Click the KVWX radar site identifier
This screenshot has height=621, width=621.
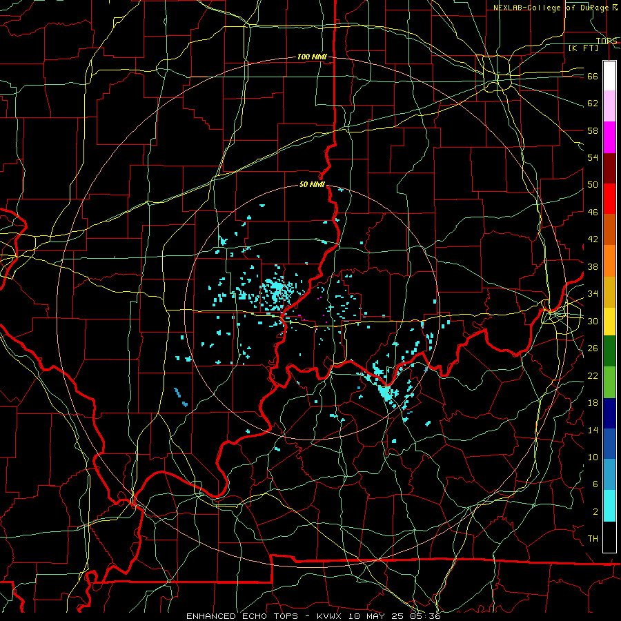331,616
